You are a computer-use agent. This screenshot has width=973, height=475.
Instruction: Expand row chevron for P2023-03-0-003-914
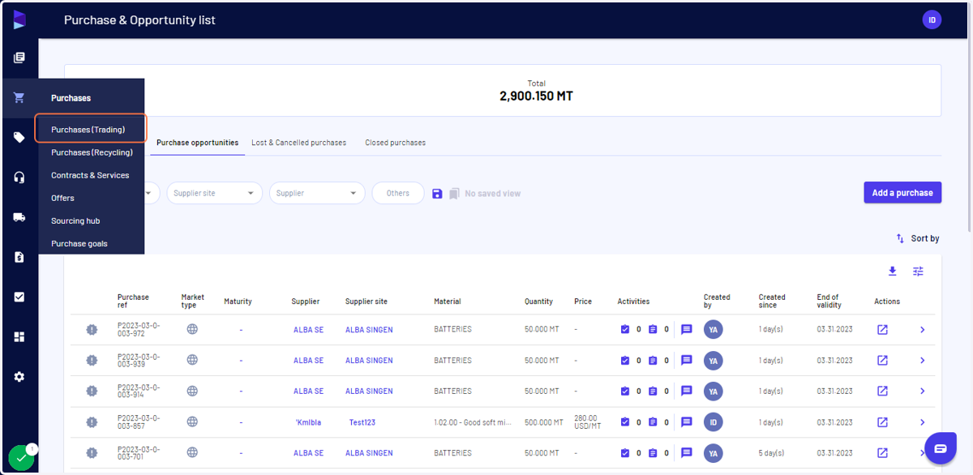(922, 392)
